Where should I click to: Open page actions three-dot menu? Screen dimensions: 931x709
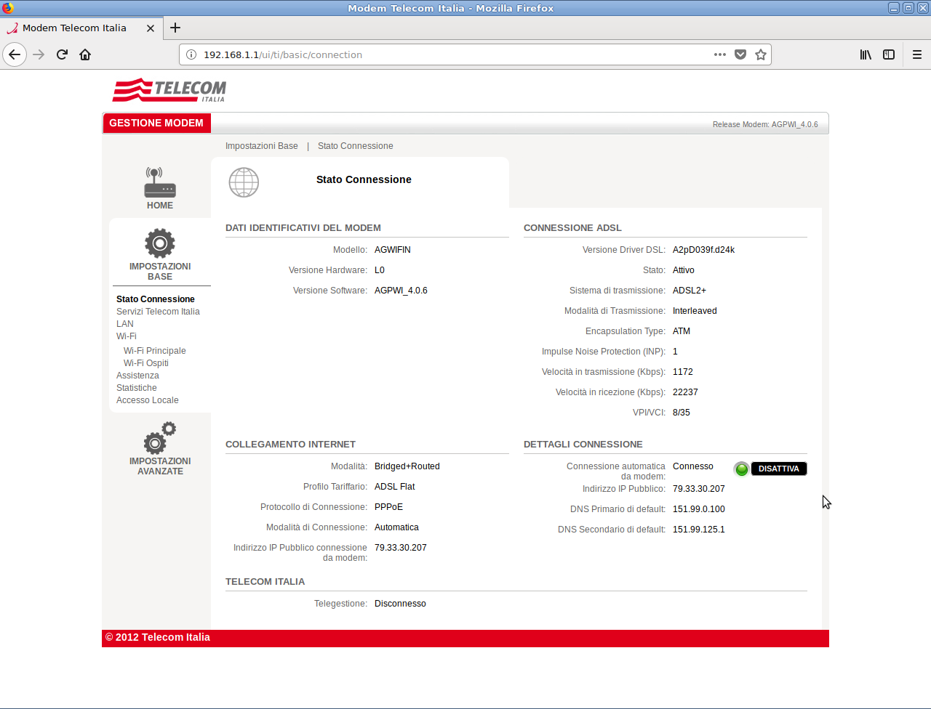pos(720,54)
